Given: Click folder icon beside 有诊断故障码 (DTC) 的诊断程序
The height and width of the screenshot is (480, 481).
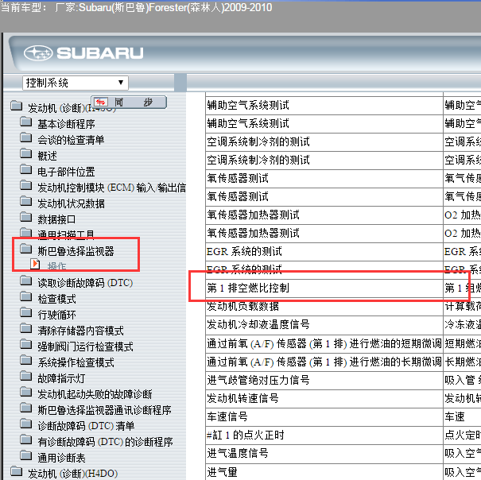Looking at the screenshot, I should pos(26,440).
